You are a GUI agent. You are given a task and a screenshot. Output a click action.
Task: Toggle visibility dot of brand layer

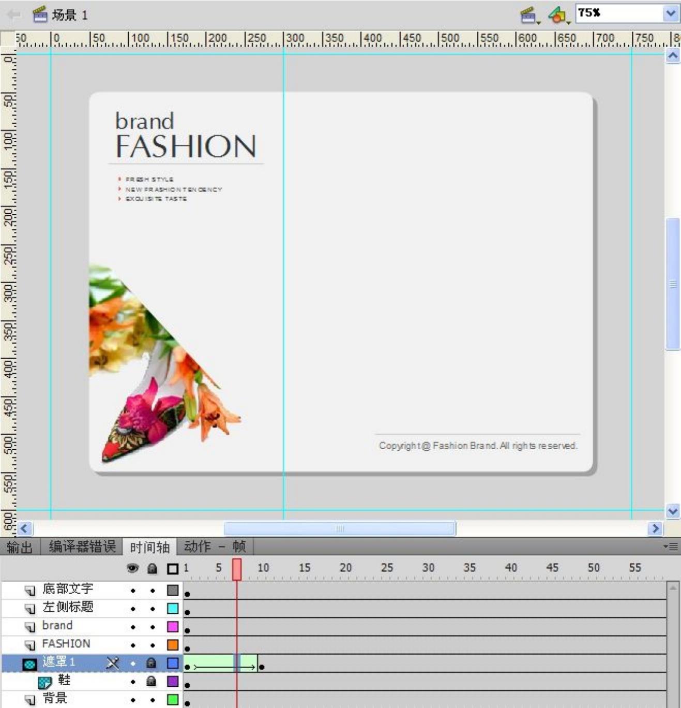click(x=133, y=627)
